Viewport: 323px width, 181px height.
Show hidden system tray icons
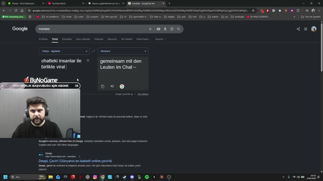pos(283,177)
